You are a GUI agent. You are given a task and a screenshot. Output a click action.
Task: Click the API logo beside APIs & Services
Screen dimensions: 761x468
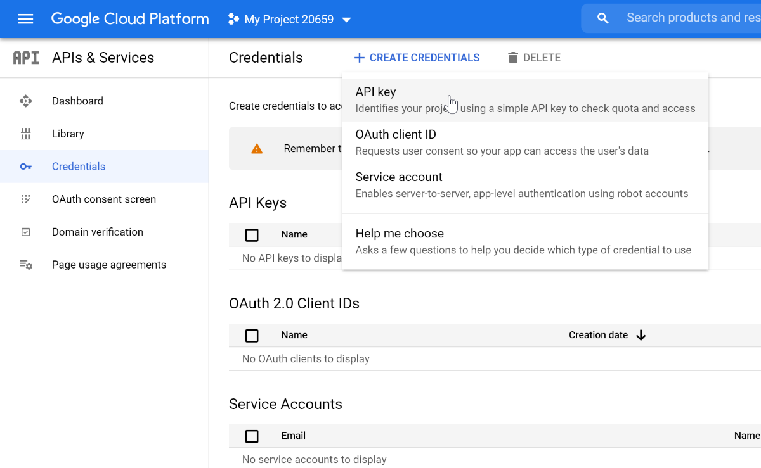26,58
